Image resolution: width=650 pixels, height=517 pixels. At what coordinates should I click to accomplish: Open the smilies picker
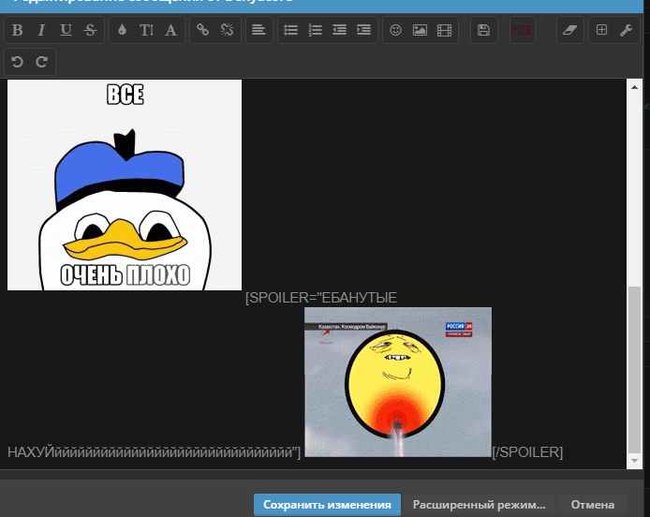pos(395,30)
